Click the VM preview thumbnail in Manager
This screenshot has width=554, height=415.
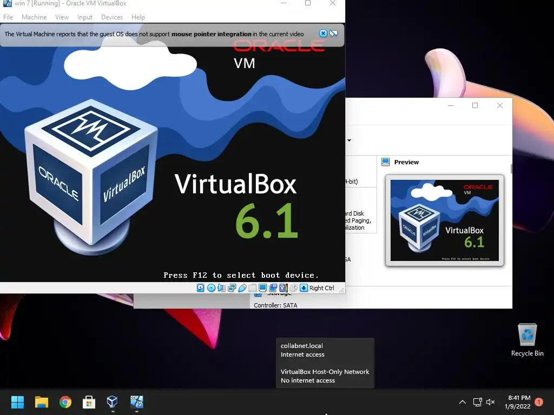pyautogui.click(x=445, y=220)
